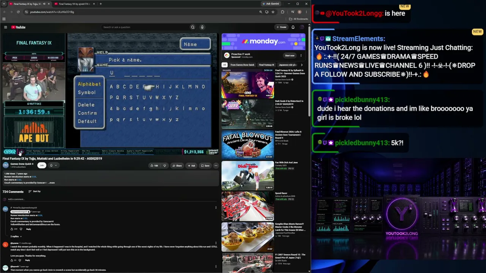Reload the page in Chrome

coord(18,12)
